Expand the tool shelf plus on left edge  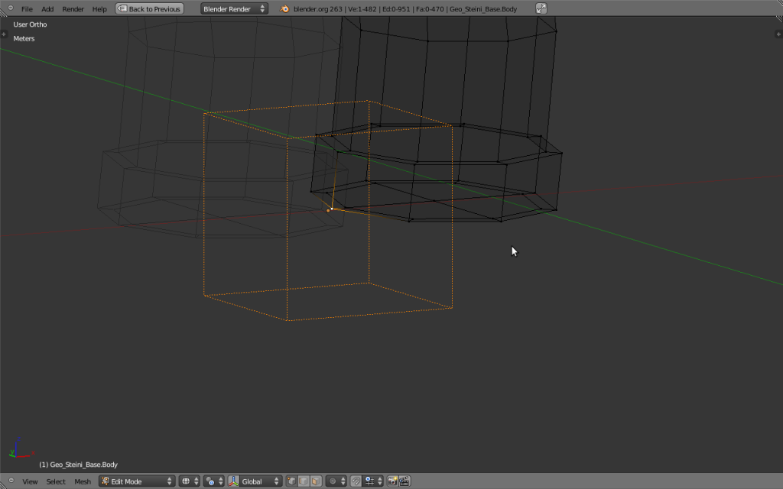(x=4, y=34)
